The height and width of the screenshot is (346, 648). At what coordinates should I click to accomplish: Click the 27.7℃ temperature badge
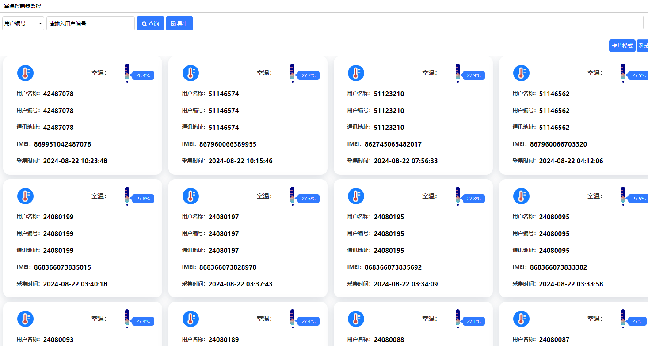tap(309, 75)
